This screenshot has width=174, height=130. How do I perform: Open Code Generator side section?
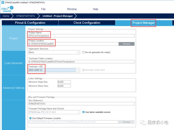tap(14, 63)
